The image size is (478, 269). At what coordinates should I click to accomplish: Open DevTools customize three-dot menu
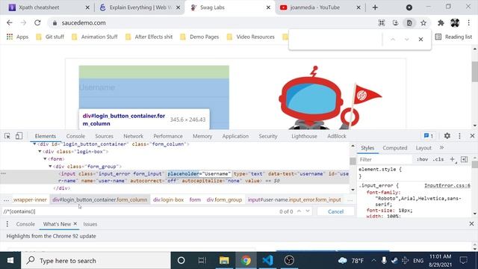tap(459, 136)
